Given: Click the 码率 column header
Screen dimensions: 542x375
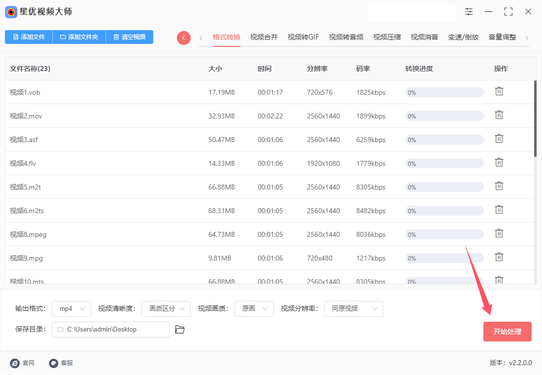Looking at the screenshot, I should (x=363, y=69).
